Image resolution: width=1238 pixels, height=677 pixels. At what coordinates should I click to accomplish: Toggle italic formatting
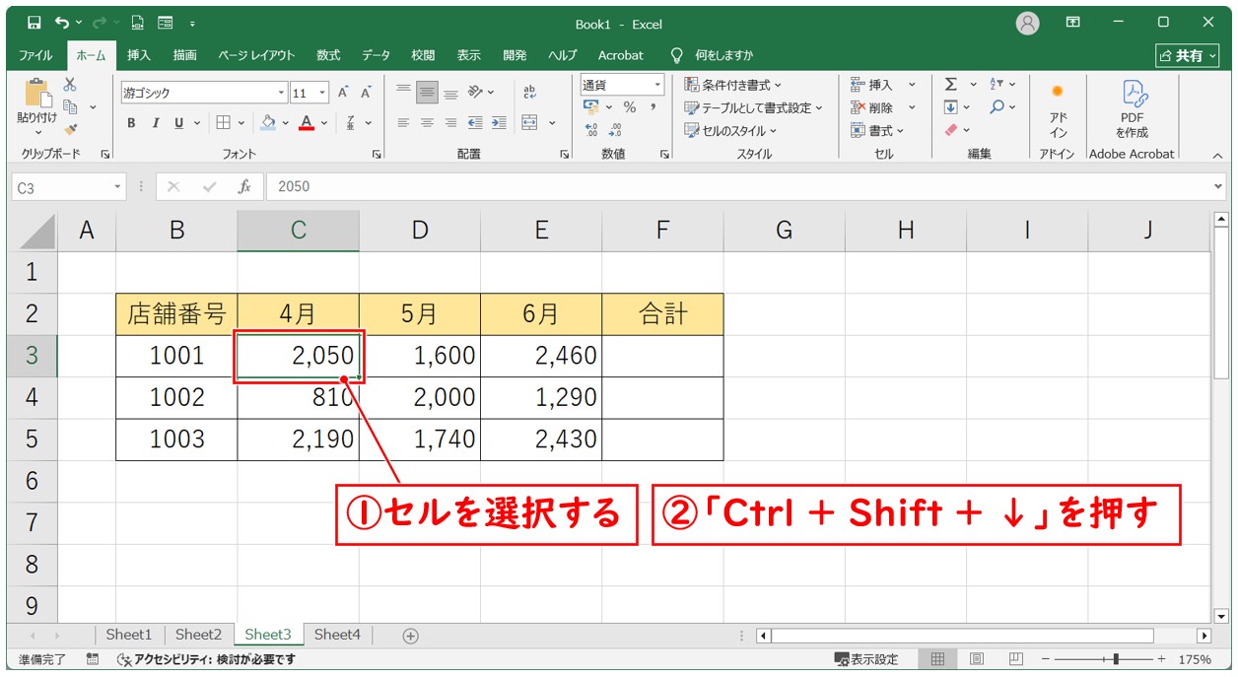pyautogui.click(x=155, y=123)
